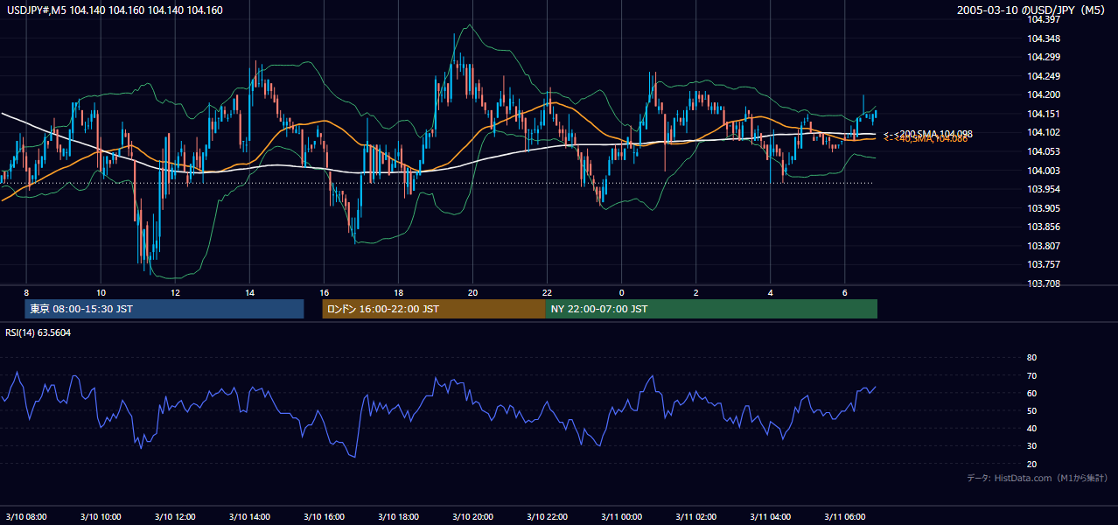Click the bottom date label 3/11 02:00

click(x=695, y=516)
